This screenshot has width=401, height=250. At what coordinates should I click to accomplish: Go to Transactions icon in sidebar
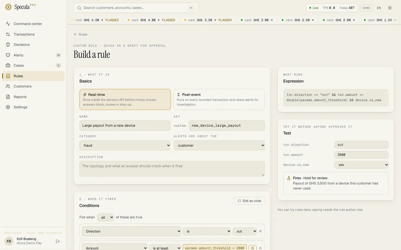click(x=8, y=34)
